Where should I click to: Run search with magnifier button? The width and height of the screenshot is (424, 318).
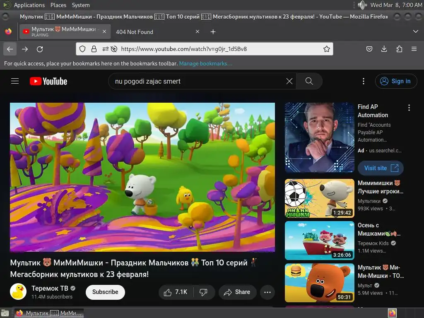pos(309,81)
